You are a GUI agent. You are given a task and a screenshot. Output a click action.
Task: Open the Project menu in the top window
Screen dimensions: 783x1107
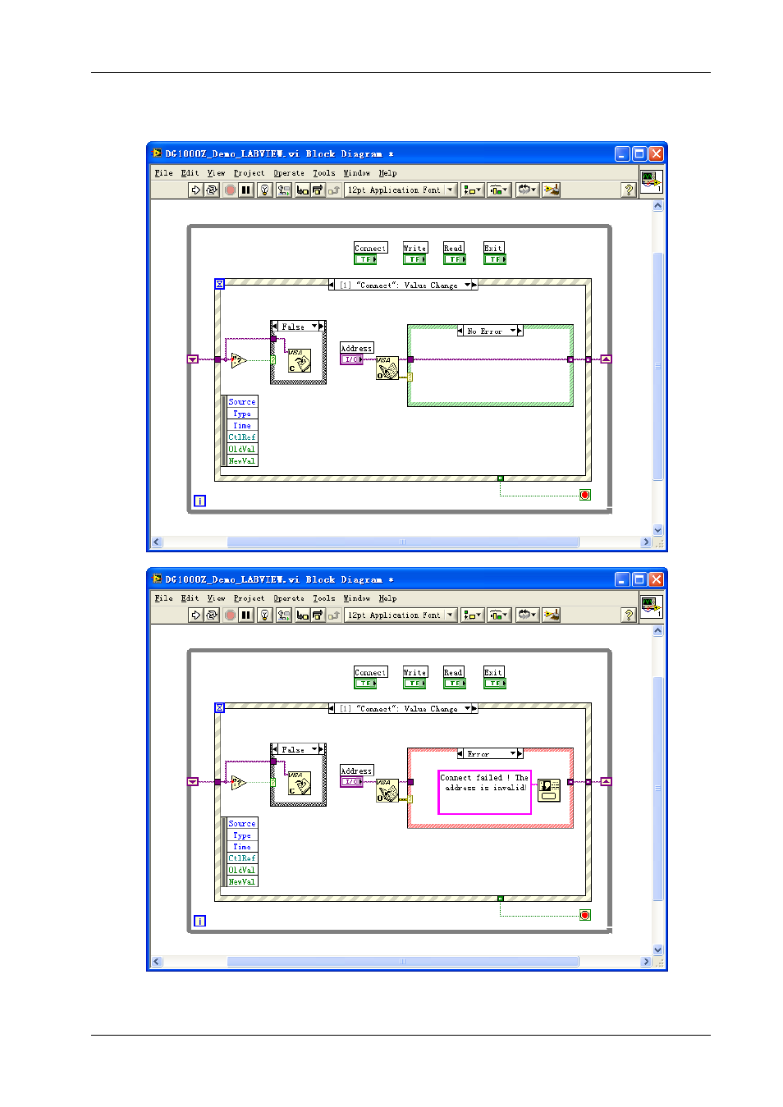[x=249, y=173]
